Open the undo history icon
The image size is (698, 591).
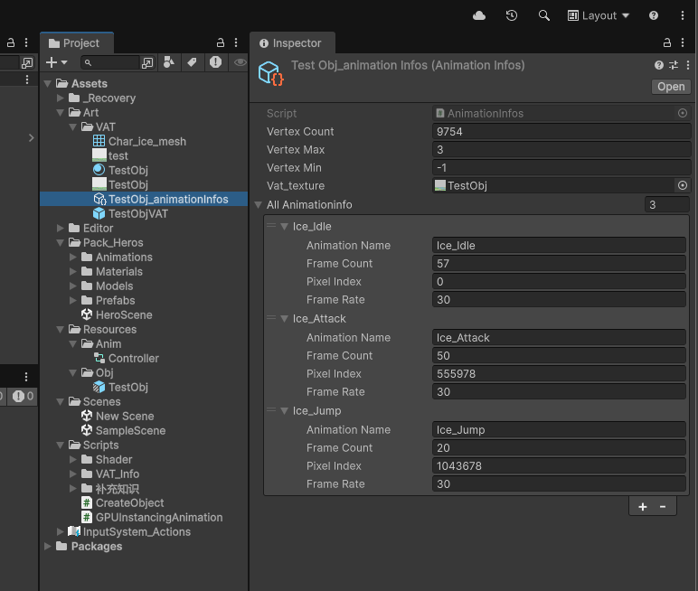coord(512,15)
